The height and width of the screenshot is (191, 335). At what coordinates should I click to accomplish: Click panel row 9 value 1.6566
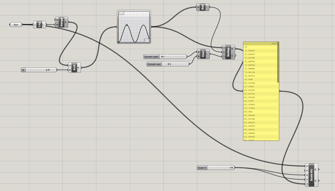click(x=249, y=79)
